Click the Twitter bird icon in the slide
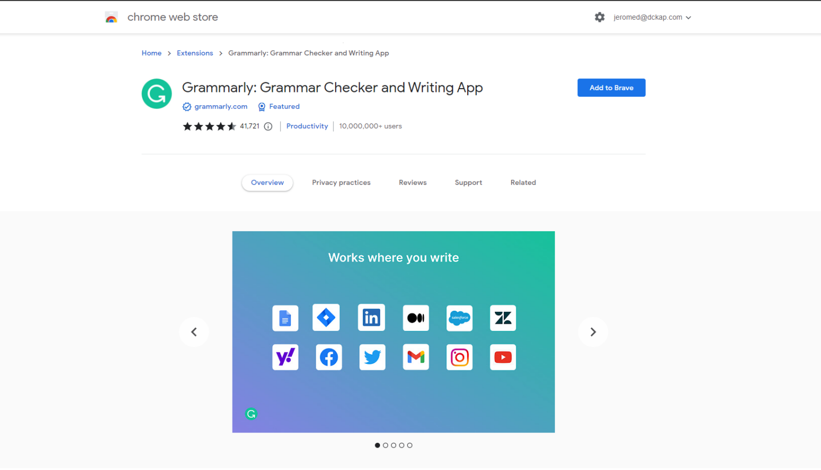Image resolution: width=821 pixels, height=470 pixels. [373, 357]
